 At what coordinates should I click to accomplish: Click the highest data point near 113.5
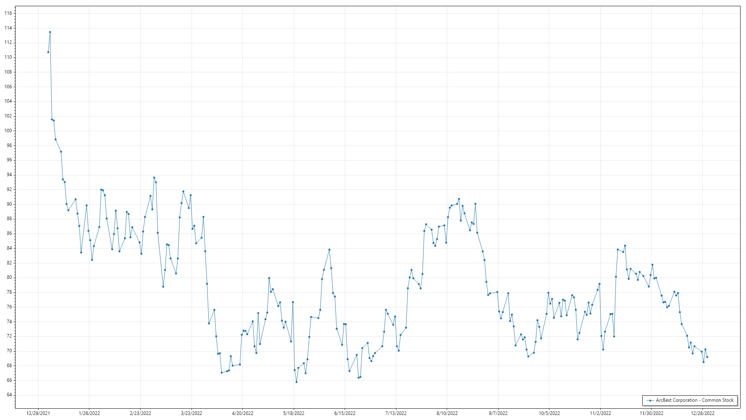click(50, 32)
